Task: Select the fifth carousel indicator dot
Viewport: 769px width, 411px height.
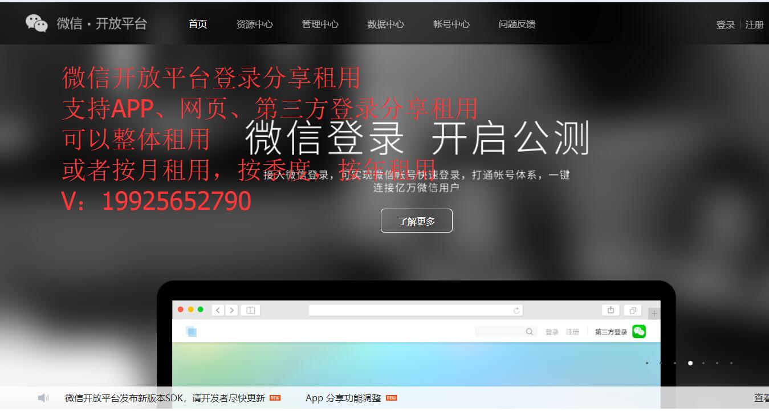Action: [x=703, y=363]
